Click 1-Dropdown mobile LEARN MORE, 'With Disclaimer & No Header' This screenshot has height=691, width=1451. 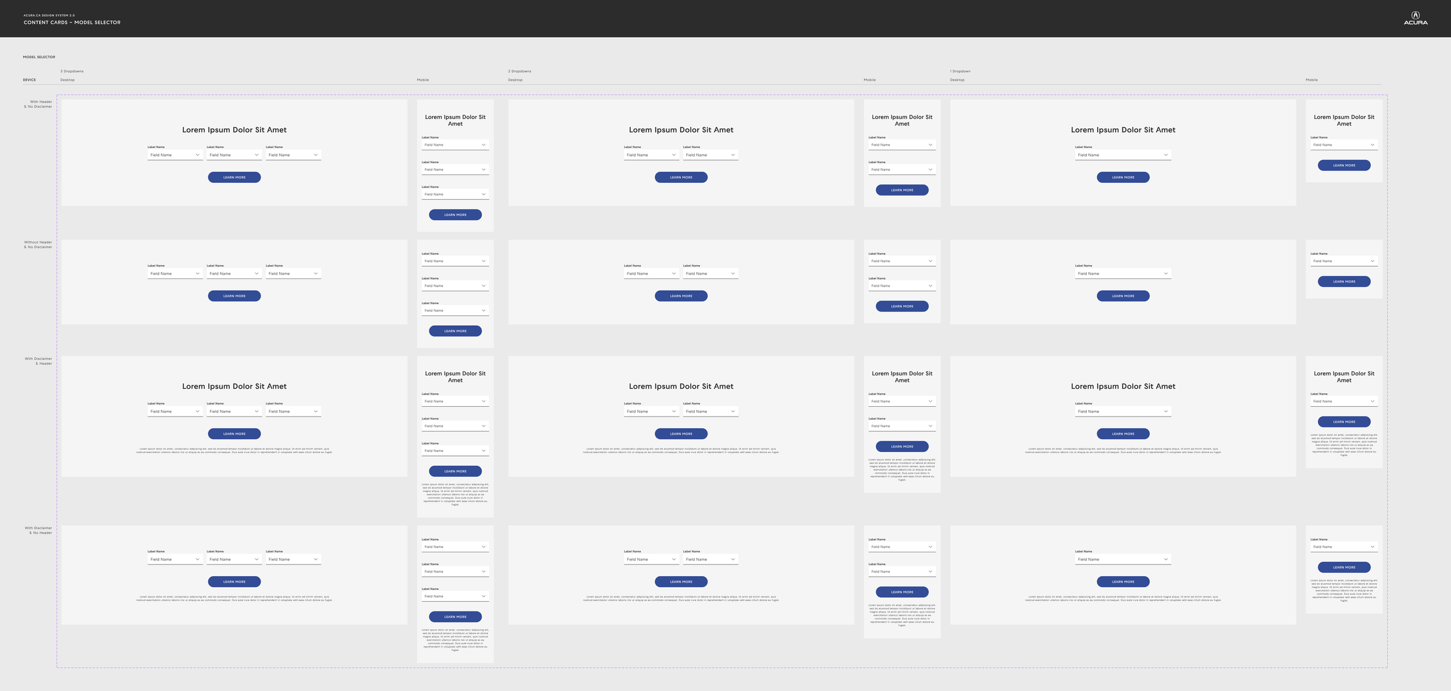click(x=1344, y=567)
